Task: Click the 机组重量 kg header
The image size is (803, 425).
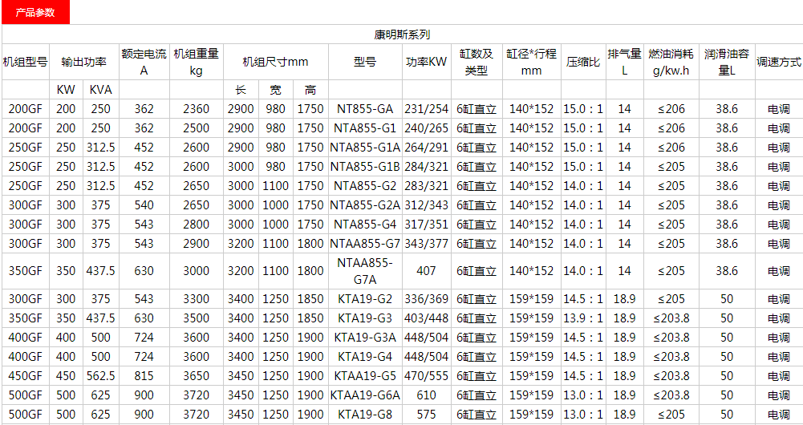Action: 197,62
